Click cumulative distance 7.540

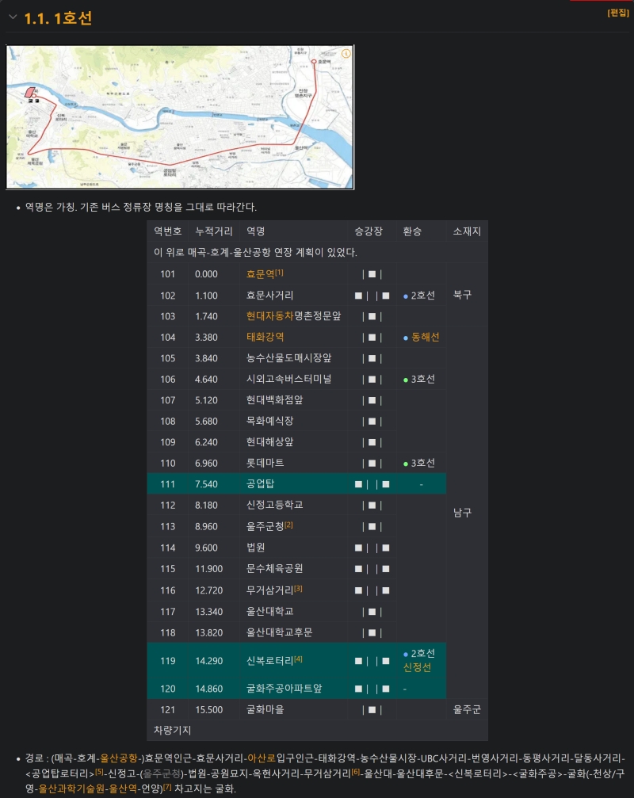pyautogui.click(x=206, y=484)
